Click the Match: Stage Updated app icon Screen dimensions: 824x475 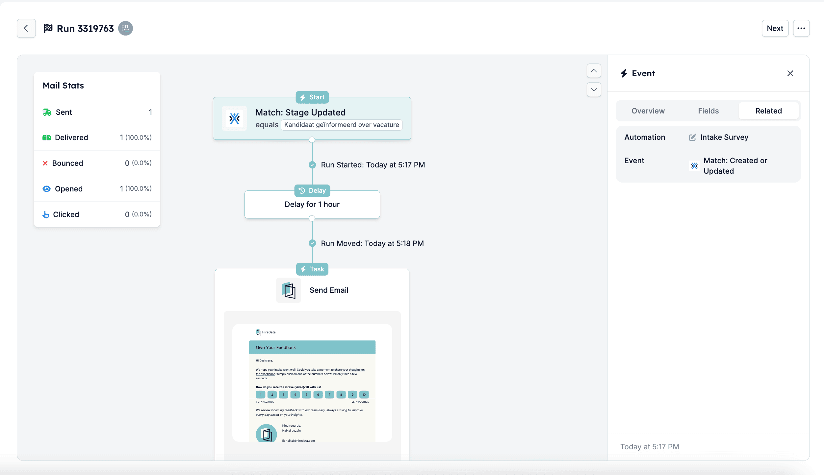pyautogui.click(x=234, y=118)
